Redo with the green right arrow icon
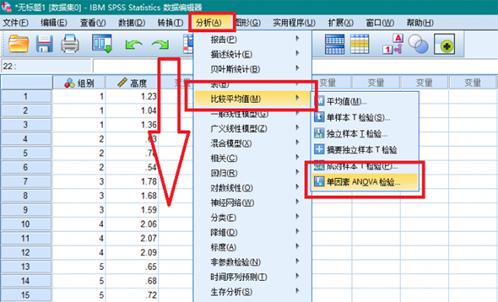The image size is (498, 302). [x=160, y=44]
